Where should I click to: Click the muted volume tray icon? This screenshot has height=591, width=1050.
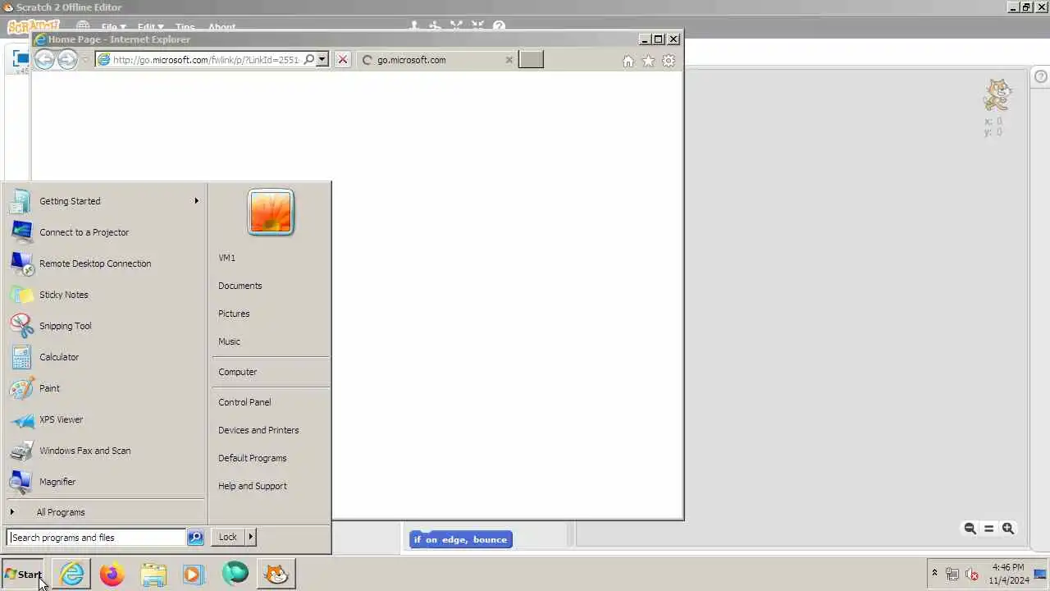[x=972, y=574]
